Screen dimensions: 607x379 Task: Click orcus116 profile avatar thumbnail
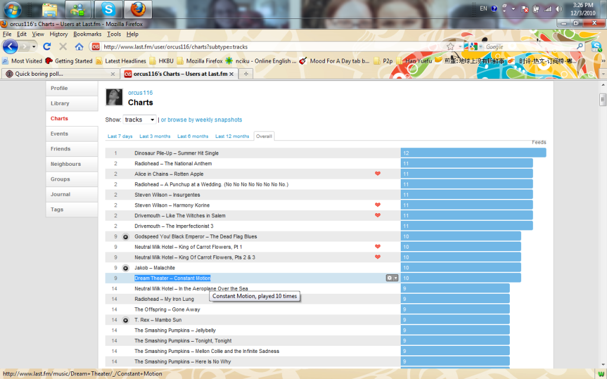pos(114,98)
